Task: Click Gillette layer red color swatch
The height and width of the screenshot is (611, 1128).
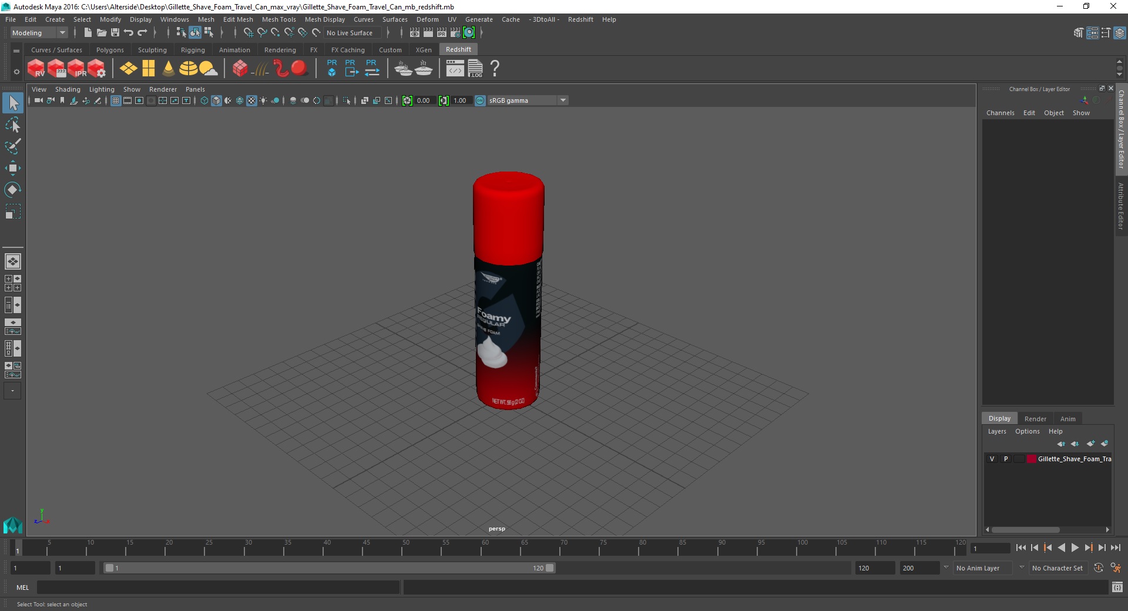Action: [x=1032, y=459]
